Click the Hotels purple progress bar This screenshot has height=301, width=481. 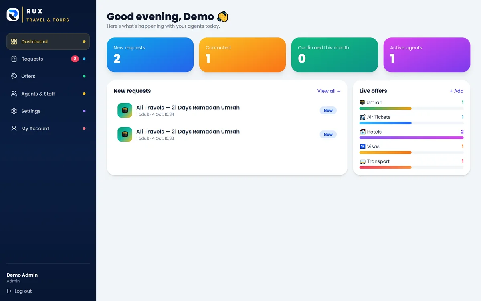click(412, 138)
